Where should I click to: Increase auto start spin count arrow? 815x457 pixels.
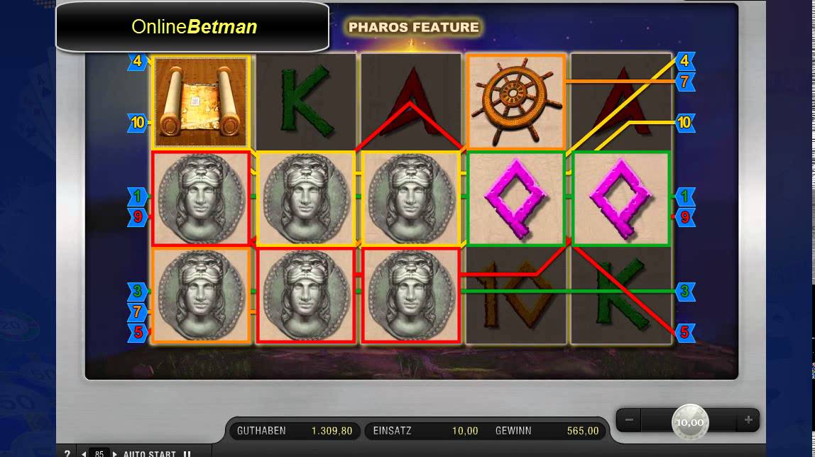pyautogui.click(x=115, y=454)
